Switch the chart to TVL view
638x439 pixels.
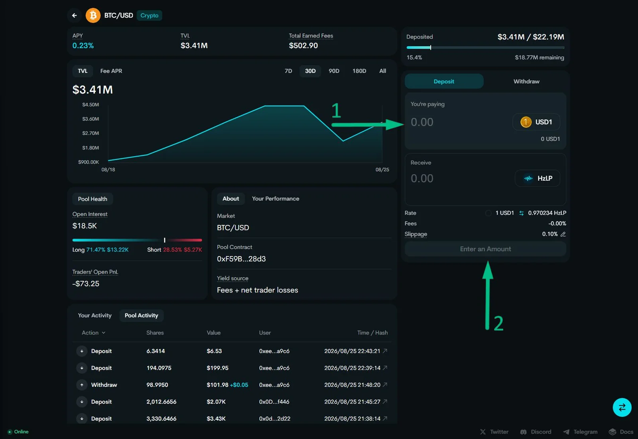(x=83, y=71)
